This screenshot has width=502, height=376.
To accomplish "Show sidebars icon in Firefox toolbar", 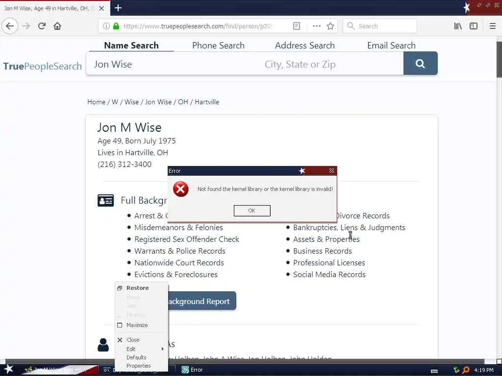I will [x=474, y=26].
